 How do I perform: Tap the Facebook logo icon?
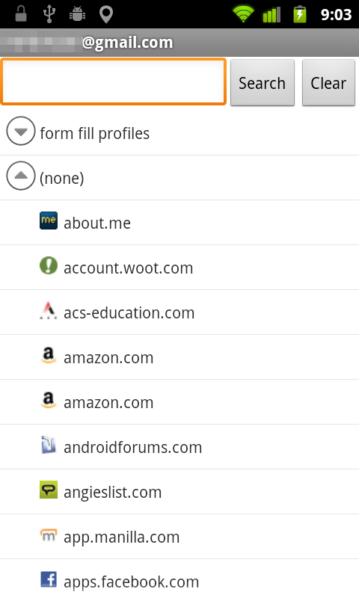point(49,580)
